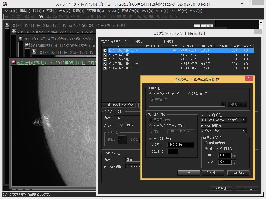Select 元画像のまま under 画像サイズ
Viewport: 266px width, 199px height.
coord(206,143)
